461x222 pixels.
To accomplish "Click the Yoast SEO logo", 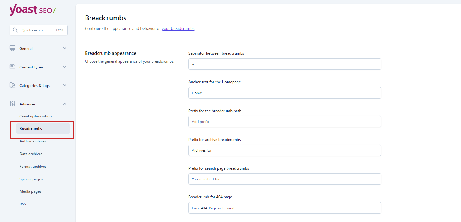I will coord(32,10).
